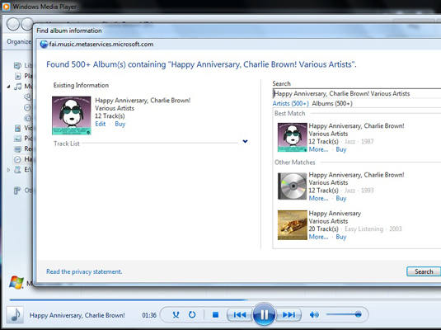The height and width of the screenshot is (330, 441).
Task: Click the globe icon beside the metaservices address
Action: (x=44, y=45)
